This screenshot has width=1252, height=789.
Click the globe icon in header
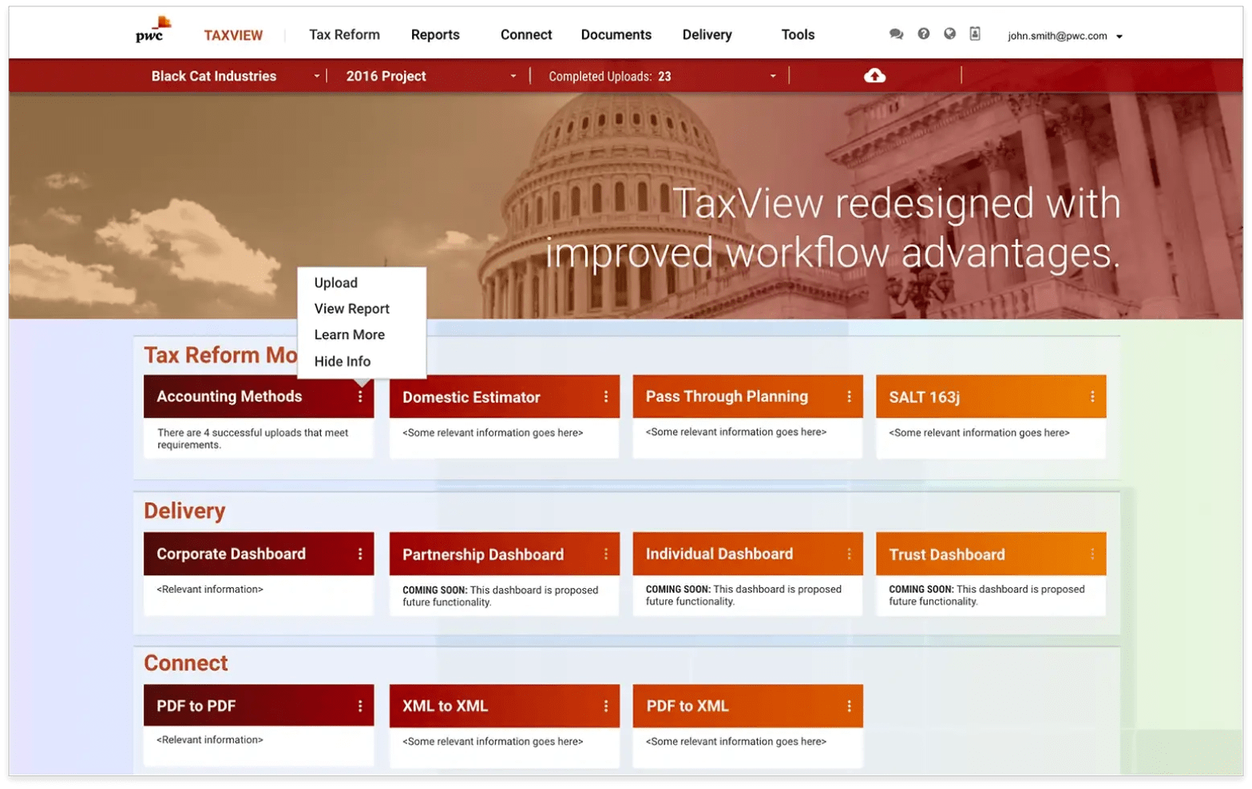(949, 34)
